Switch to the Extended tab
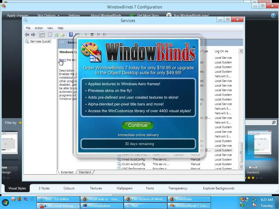Screen dimensions: 279x209 pyautogui.click(x=67, y=172)
